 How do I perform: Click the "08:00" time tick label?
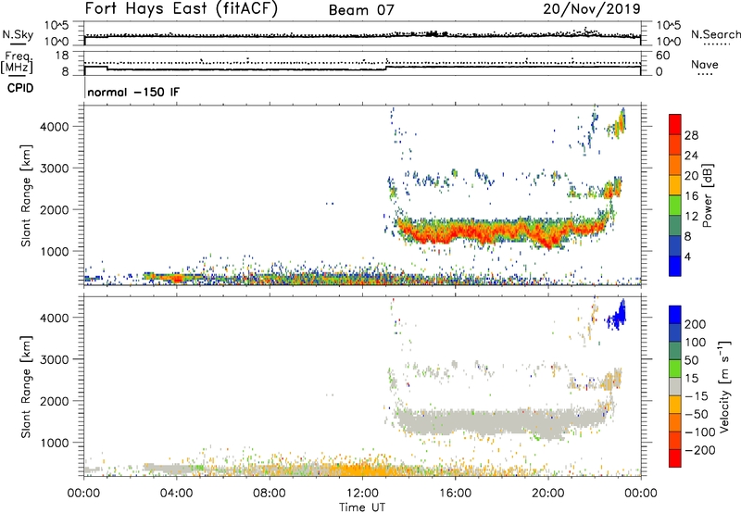[269, 494]
